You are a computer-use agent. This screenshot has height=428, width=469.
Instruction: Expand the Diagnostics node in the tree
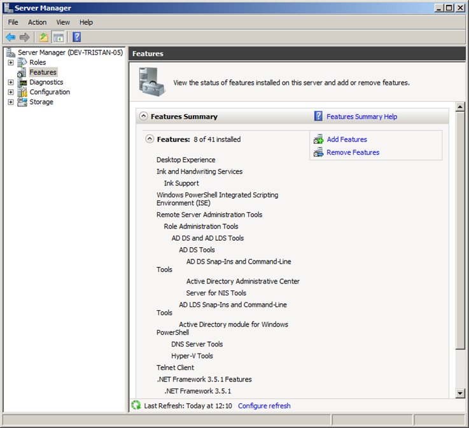[11, 82]
